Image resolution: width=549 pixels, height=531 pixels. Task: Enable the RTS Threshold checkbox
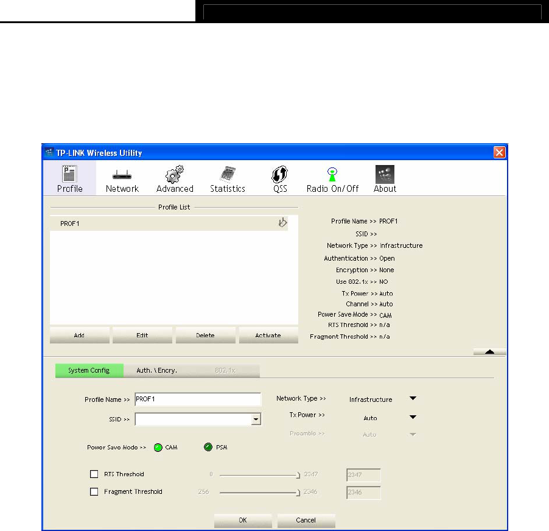pyautogui.click(x=94, y=474)
